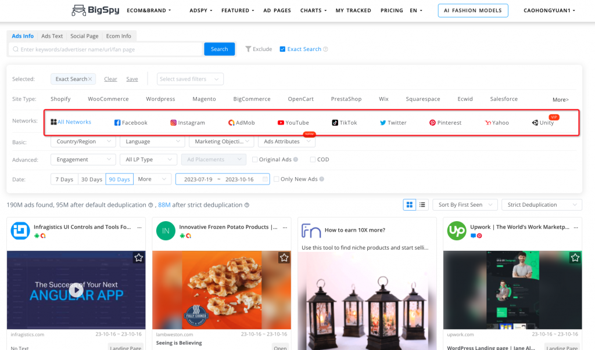The height and width of the screenshot is (350, 595).
Task: Open the AI FASHION MODELS page
Action: point(472,10)
